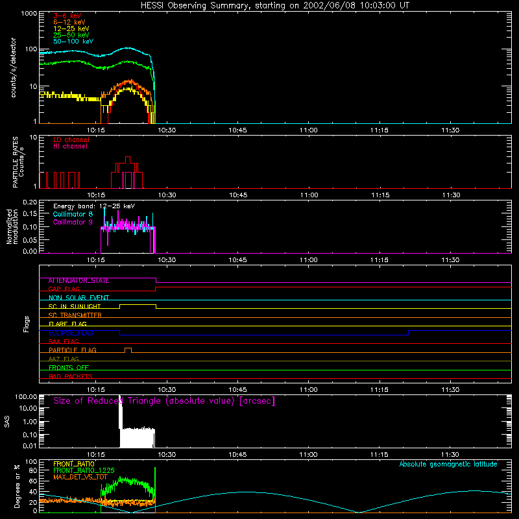Click the NON_SOLAR_EVENT flag label
The width and height of the screenshot is (519, 519).
point(78,298)
